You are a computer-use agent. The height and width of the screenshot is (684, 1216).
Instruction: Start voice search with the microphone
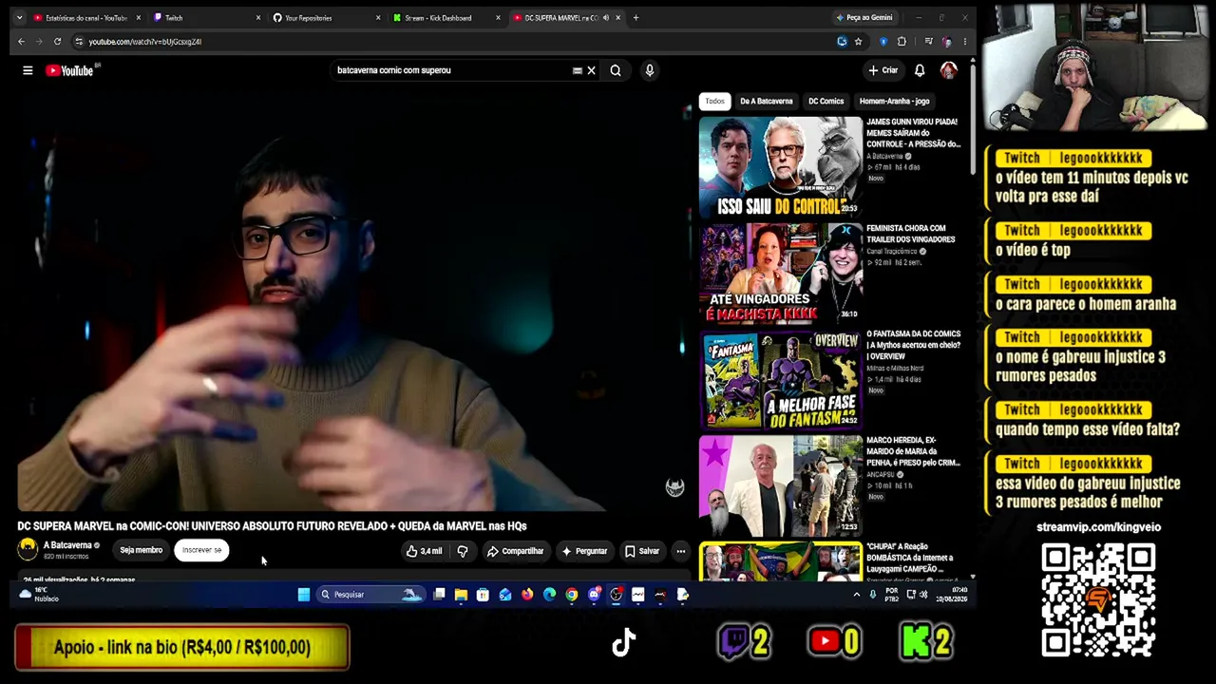[650, 70]
